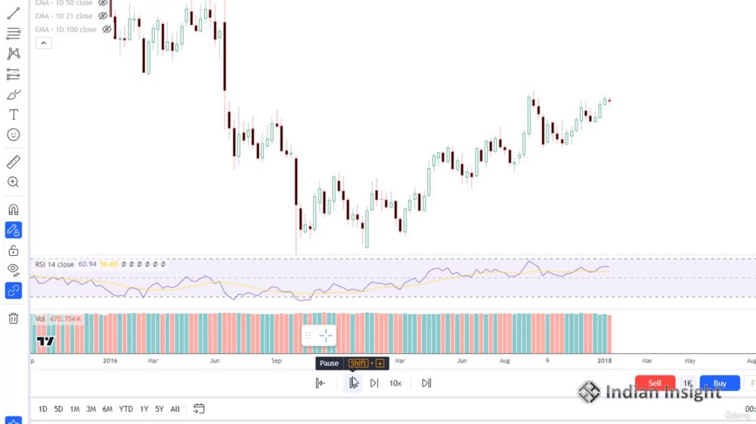Screen dimensions: 756x424
Task: Show the EMA 100 close indicator
Action: click(x=107, y=29)
